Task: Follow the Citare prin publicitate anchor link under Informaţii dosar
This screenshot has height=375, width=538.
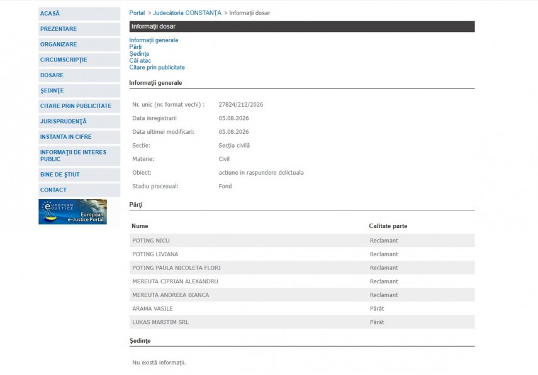Action: tap(157, 67)
